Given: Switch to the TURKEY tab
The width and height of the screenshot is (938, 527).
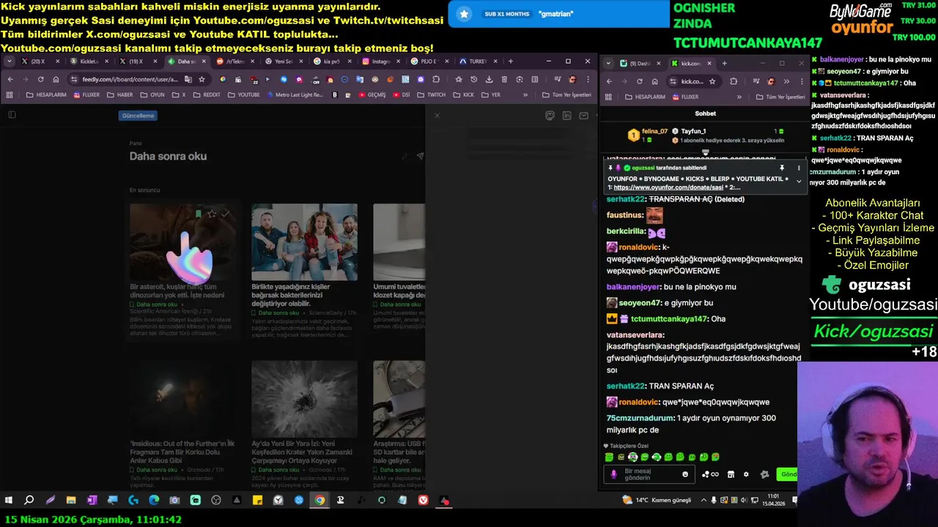Looking at the screenshot, I should click(477, 61).
